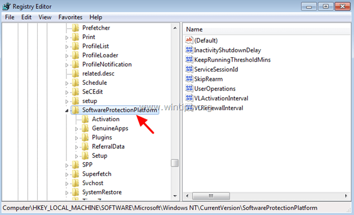Open the File menu

[10, 17]
